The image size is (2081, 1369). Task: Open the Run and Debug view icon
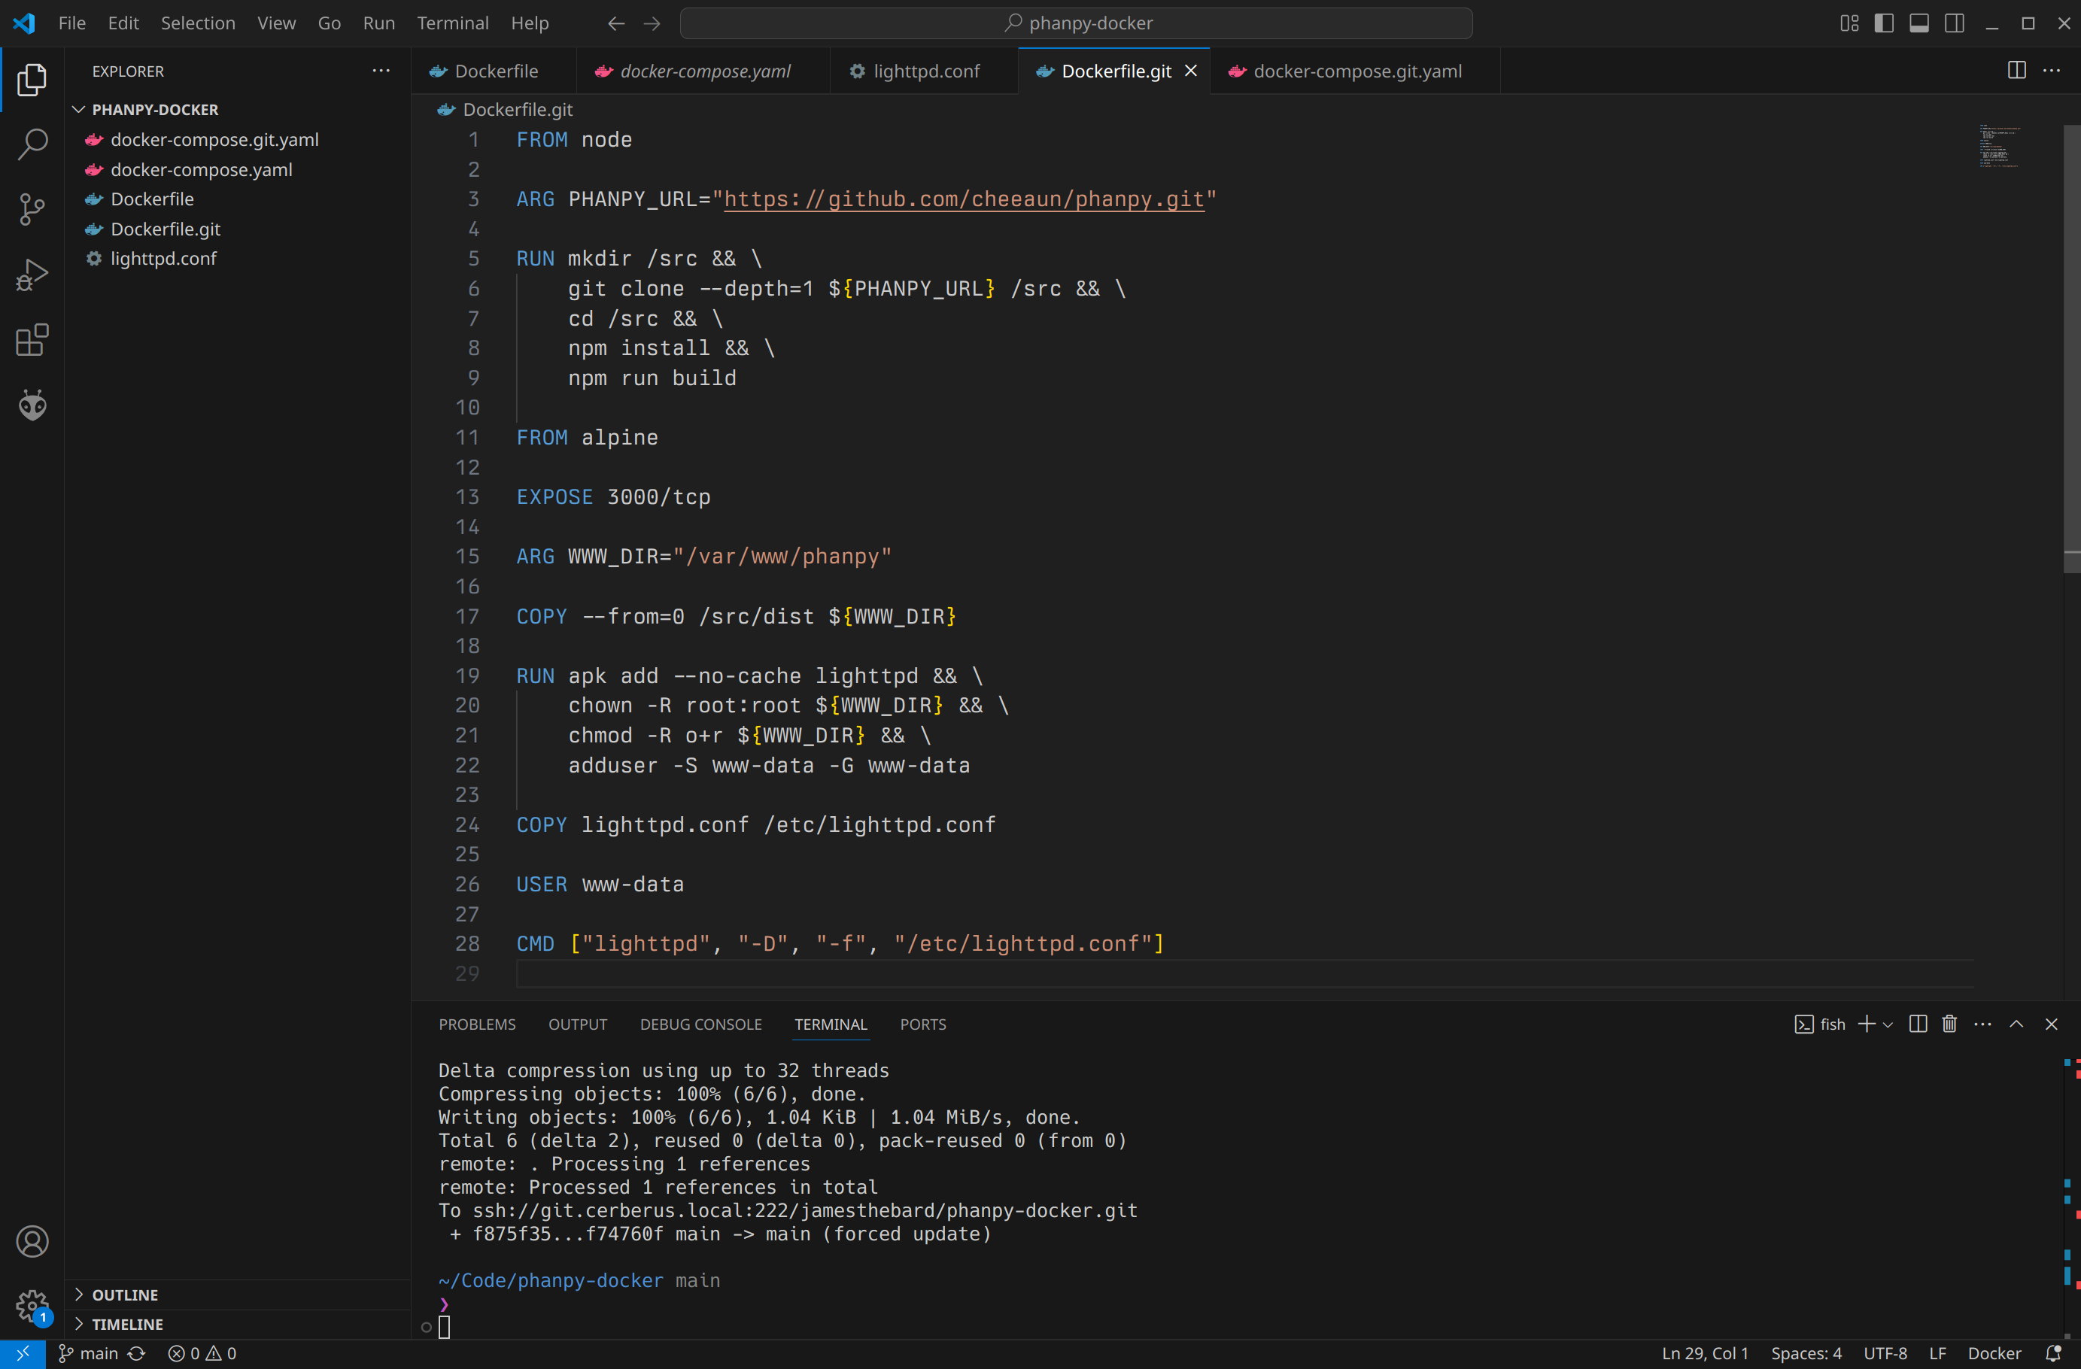click(32, 275)
